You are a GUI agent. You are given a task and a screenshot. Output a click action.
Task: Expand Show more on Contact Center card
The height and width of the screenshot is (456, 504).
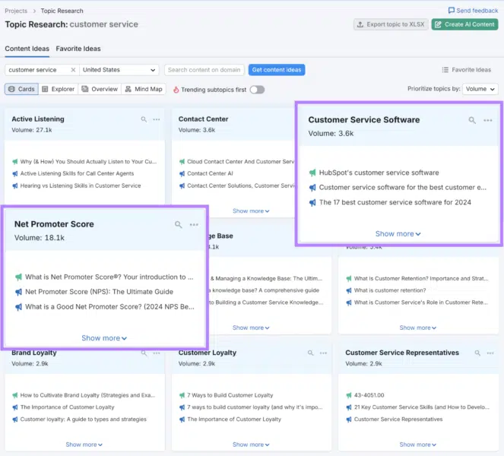point(251,211)
